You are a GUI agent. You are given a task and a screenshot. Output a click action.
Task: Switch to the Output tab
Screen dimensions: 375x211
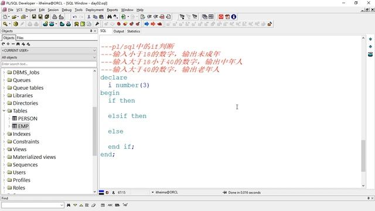click(118, 31)
